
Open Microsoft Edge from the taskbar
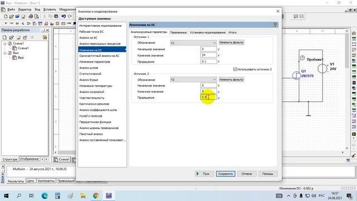click(45, 195)
